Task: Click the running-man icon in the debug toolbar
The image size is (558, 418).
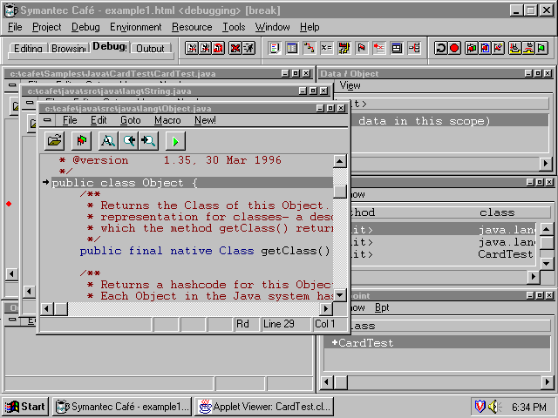Action: tap(248, 48)
